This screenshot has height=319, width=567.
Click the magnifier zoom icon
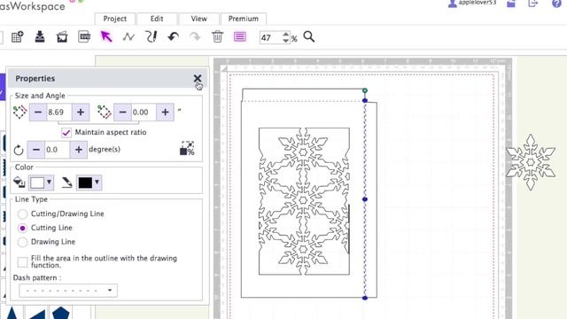(x=309, y=37)
